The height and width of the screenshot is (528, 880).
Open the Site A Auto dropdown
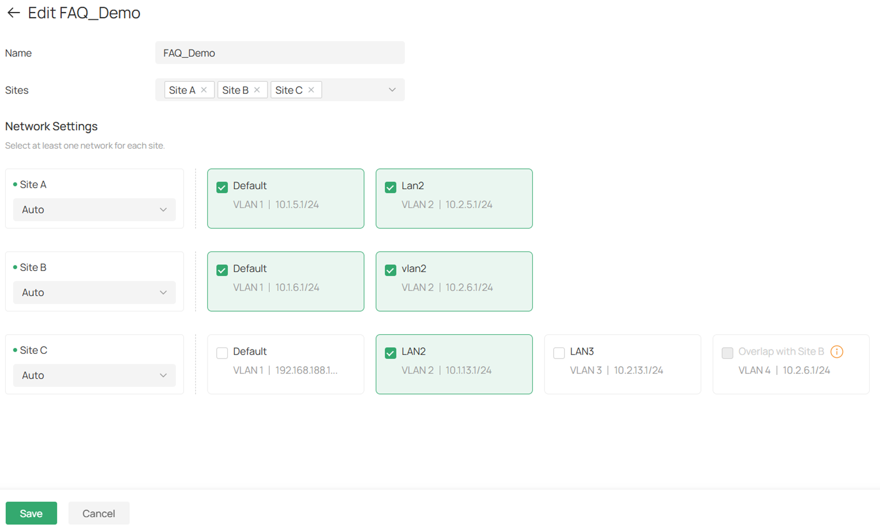(x=94, y=209)
